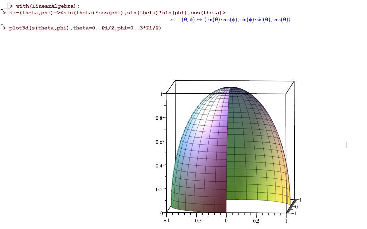Click the prompt symbol before with(LinearAlgebra)
Image resolution: width=367 pixels, height=229 pixels.
(12, 6)
